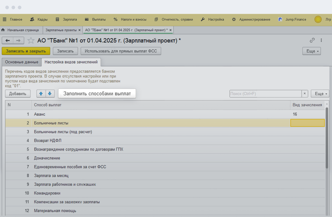Click the wallet icon beside Выплаты

(87, 19)
